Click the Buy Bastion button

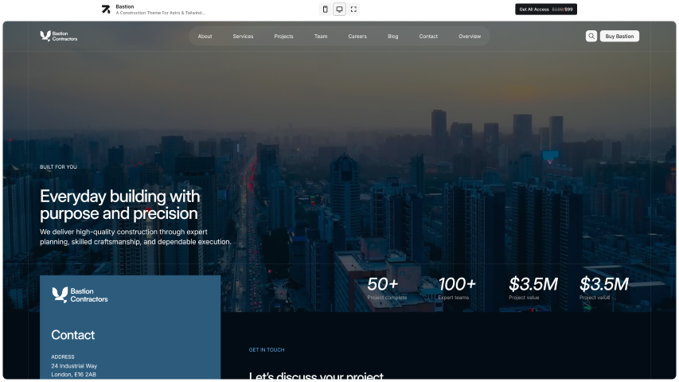tap(619, 36)
